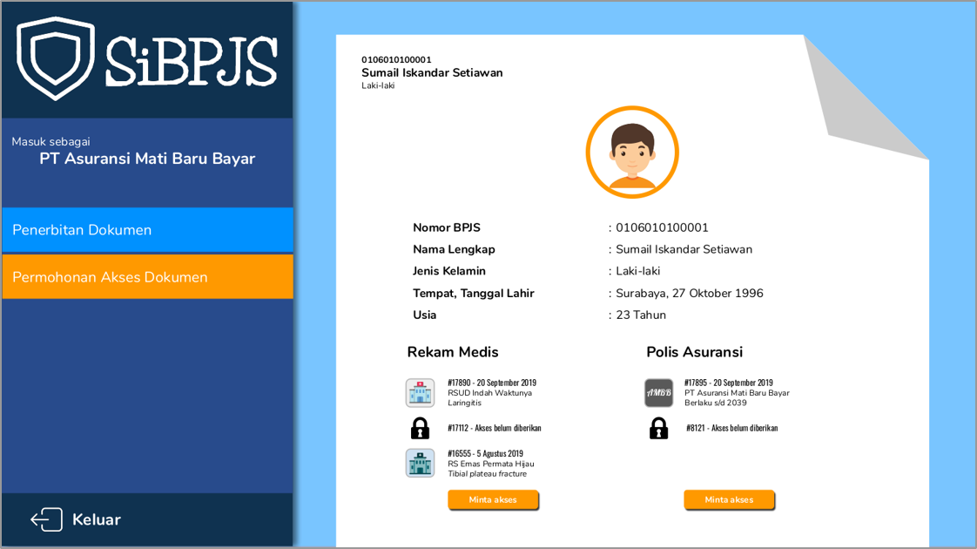This screenshot has height=549, width=977.
Task: Select Tibial plateau fracture diagnosis text
Action: pyautogui.click(x=488, y=474)
